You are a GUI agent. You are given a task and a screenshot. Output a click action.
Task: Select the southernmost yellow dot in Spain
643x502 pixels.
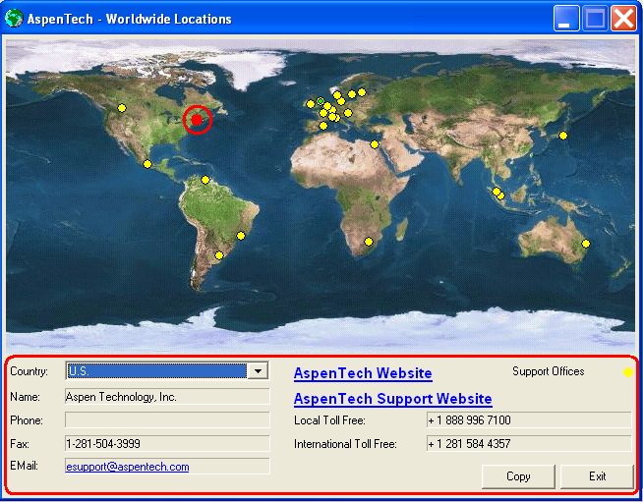323,126
